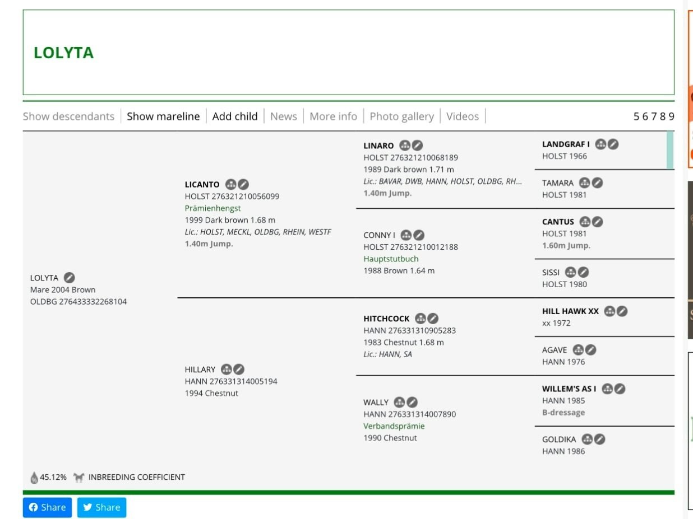
Task: Click the INBREEDING COEFFICIENT link
Action: [136, 478]
